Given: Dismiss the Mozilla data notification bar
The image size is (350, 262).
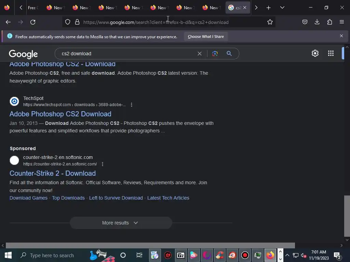Looking at the screenshot, I should click(x=341, y=36).
